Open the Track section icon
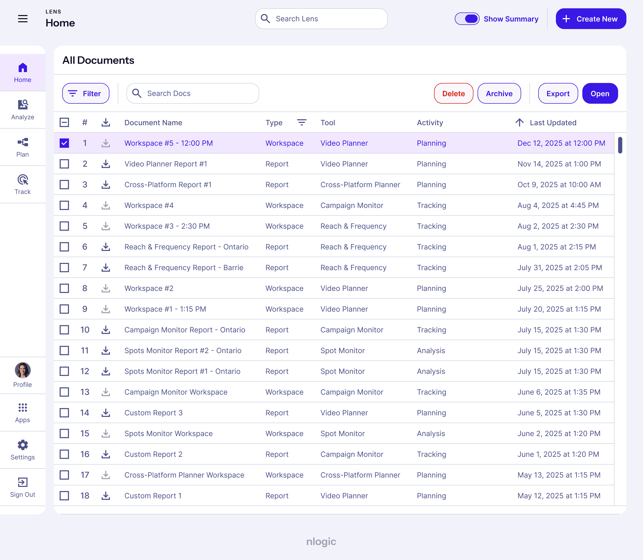Viewport: 643px width, 560px height. [23, 180]
